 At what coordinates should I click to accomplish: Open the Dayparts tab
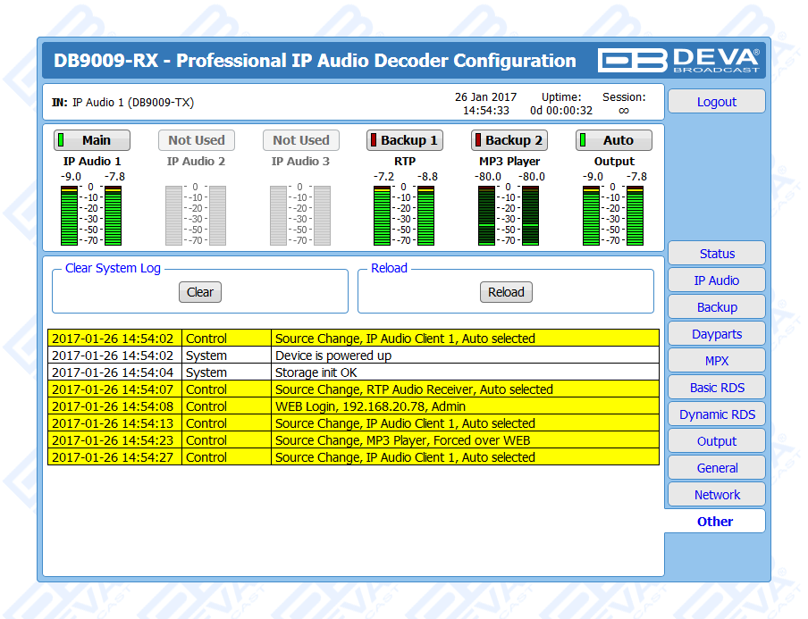[x=716, y=334]
